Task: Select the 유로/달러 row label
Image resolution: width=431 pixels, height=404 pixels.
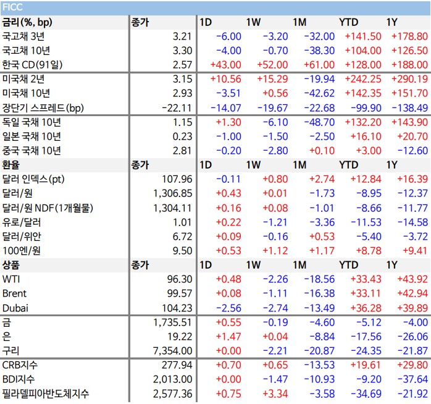Action: coord(22,222)
